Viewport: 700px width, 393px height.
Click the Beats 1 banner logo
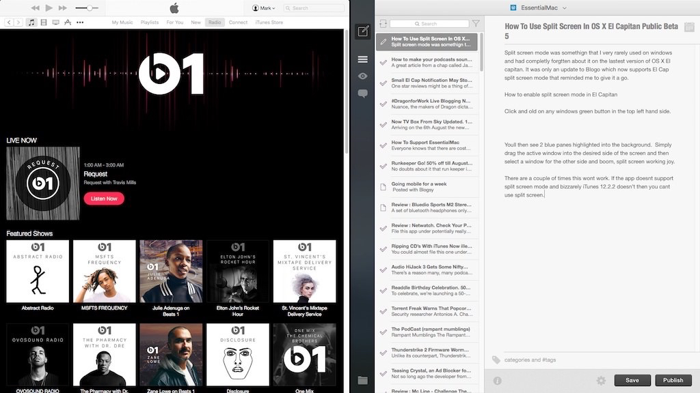pyautogui.click(x=171, y=74)
